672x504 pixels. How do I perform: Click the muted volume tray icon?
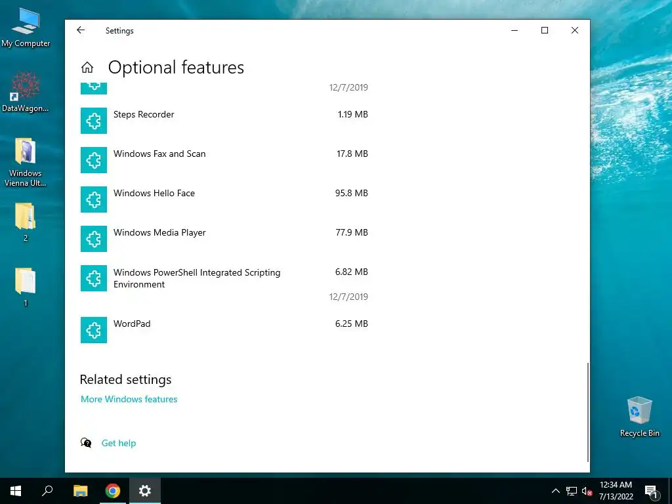tap(587, 491)
